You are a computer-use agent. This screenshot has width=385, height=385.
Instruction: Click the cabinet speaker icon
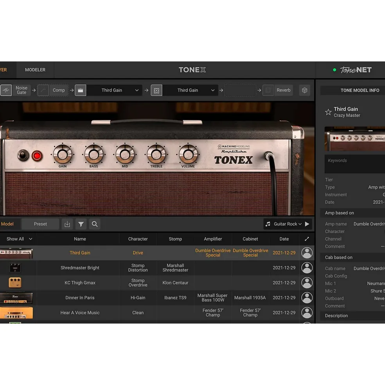coord(157,90)
